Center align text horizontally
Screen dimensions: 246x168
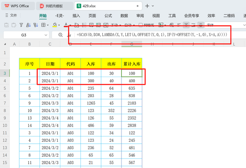click(x=186, y=25)
